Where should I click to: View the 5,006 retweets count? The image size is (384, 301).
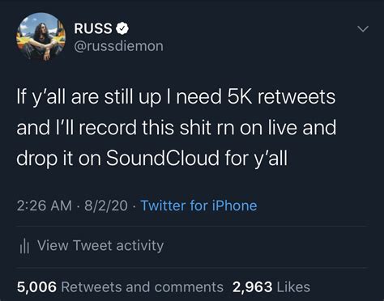click(36, 287)
